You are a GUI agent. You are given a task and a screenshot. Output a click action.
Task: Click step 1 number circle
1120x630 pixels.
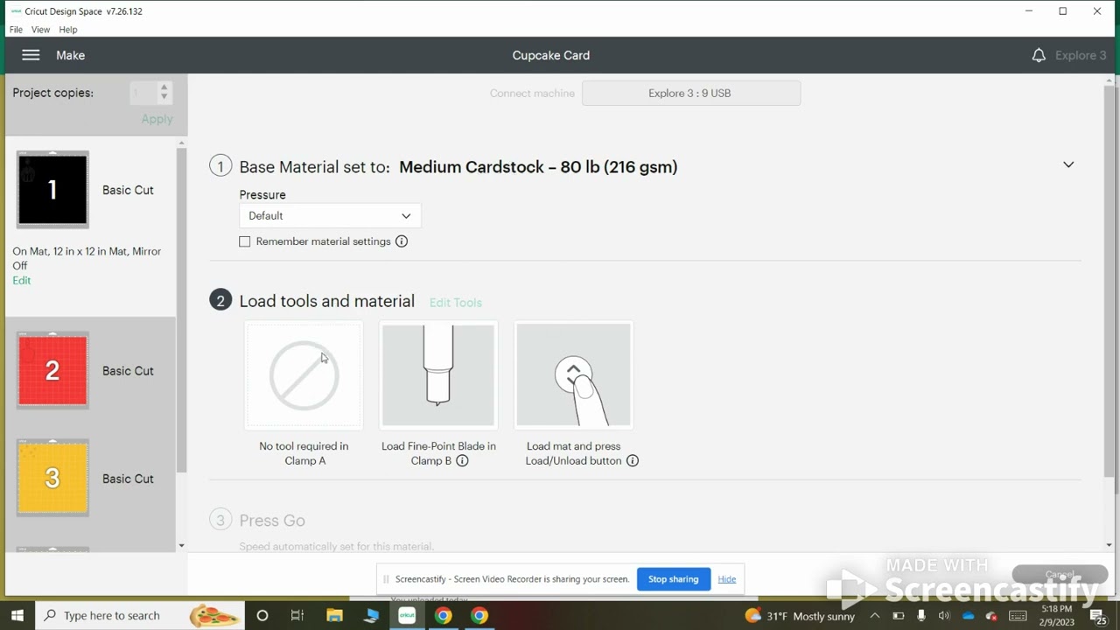[220, 166]
